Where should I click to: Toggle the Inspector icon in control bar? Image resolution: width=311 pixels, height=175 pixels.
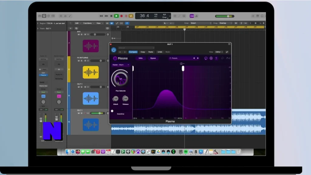[x=44, y=16]
